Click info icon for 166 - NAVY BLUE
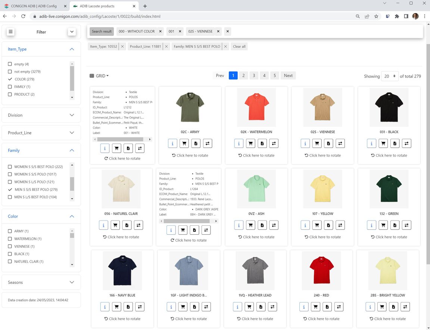 coord(105,307)
